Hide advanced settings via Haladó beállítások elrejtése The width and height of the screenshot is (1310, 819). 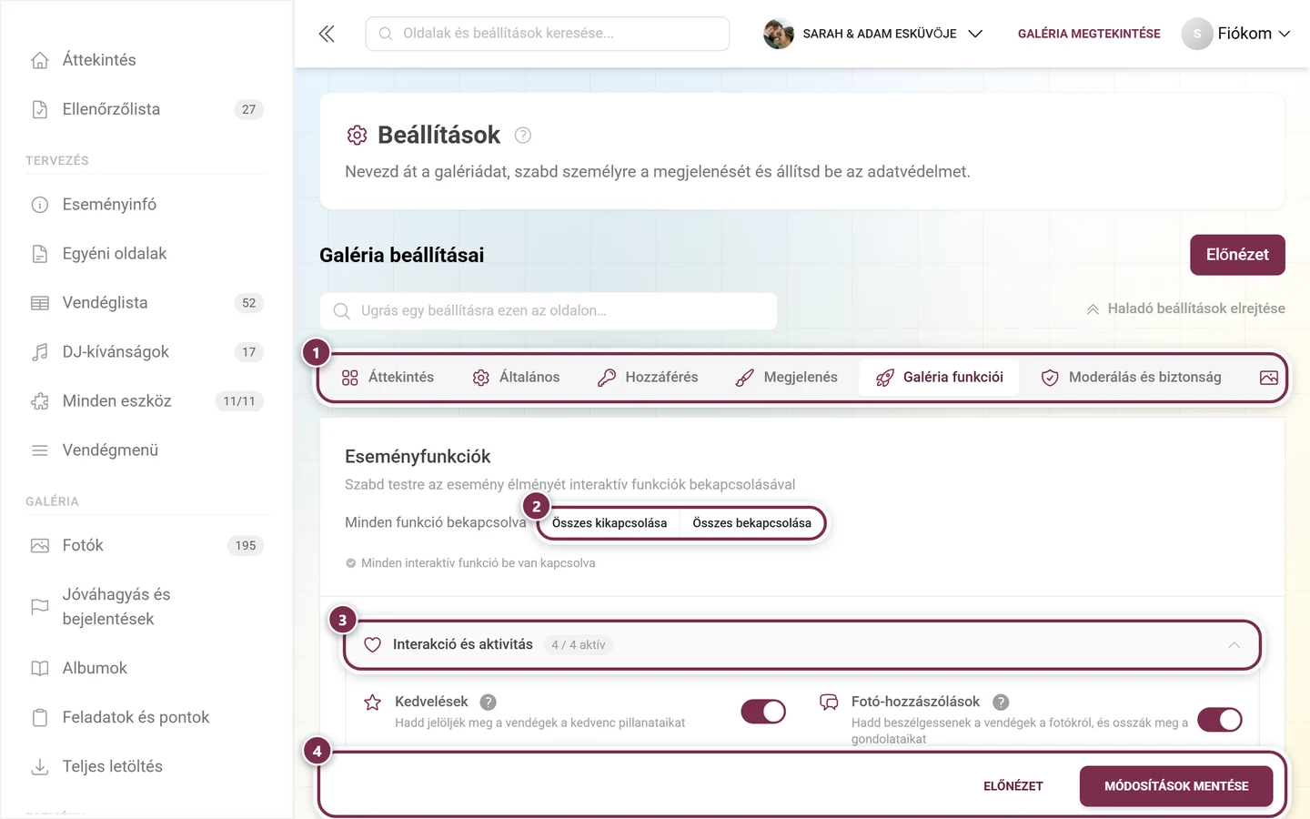(x=1185, y=309)
